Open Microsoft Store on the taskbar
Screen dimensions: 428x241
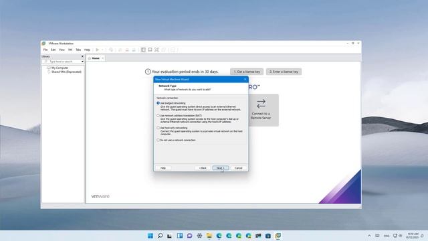coord(268,236)
